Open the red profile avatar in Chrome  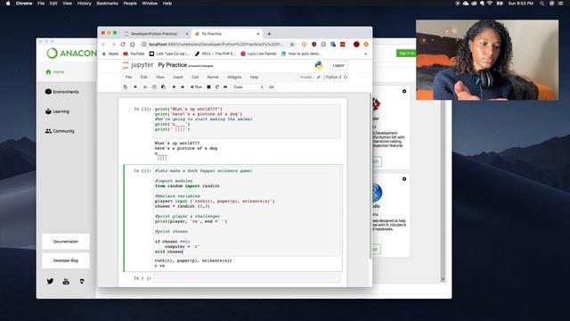point(356,44)
